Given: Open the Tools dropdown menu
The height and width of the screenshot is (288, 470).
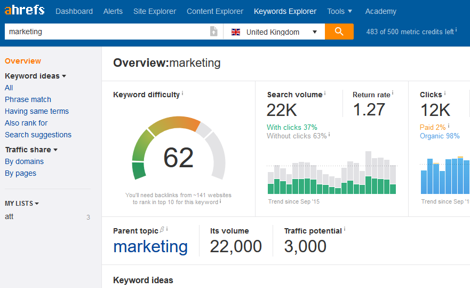Looking at the screenshot, I should (x=339, y=11).
